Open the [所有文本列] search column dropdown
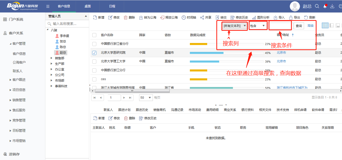This screenshot has width=342, height=160. [235, 26]
